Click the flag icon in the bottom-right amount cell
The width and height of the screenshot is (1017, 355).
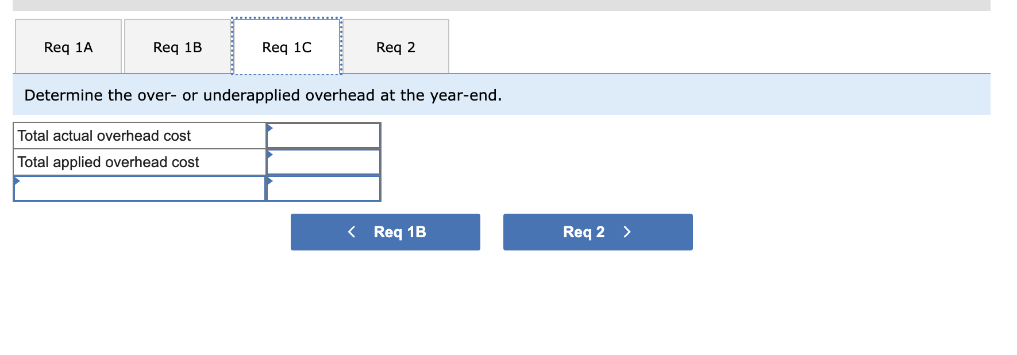coord(269,180)
